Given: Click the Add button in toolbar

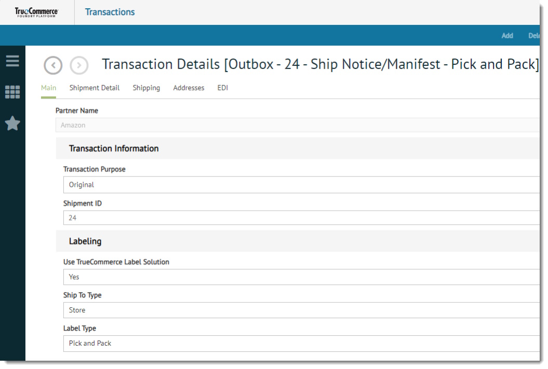Looking at the screenshot, I should [507, 36].
